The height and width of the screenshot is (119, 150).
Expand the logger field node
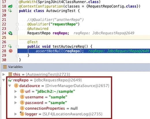(x=16, y=114)
